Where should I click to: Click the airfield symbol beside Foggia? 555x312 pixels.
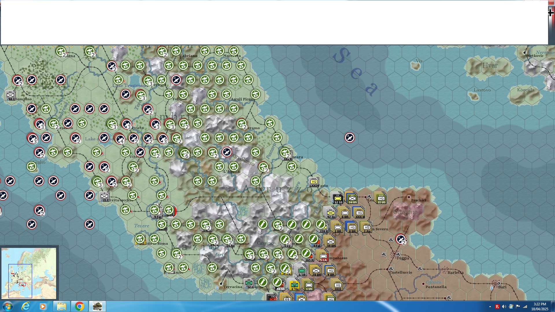[398, 254]
